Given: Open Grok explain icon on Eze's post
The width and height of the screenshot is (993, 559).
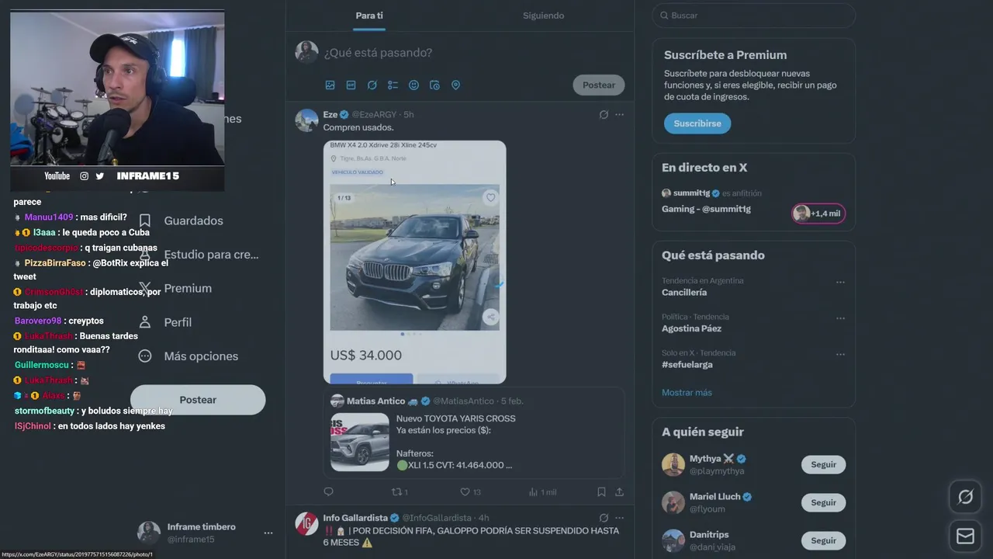Looking at the screenshot, I should 604,115.
